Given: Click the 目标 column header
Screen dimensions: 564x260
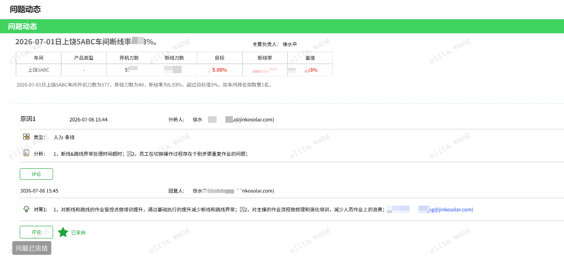Looking at the screenshot, I should point(220,58).
